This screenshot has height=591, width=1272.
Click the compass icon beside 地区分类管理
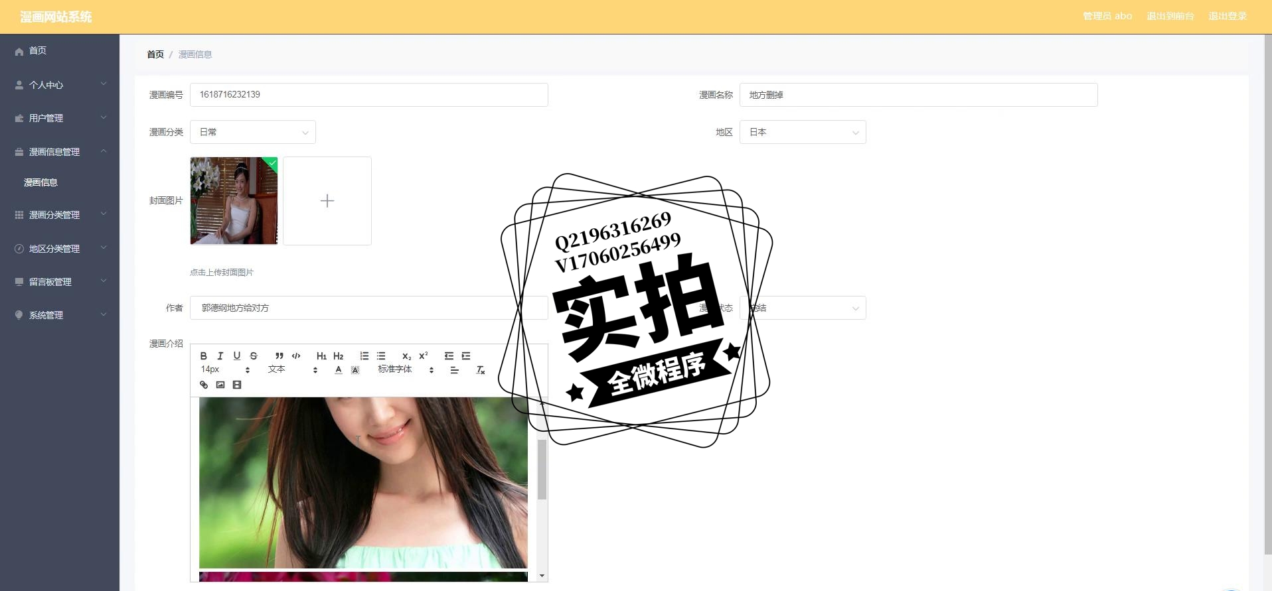(x=19, y=249)
